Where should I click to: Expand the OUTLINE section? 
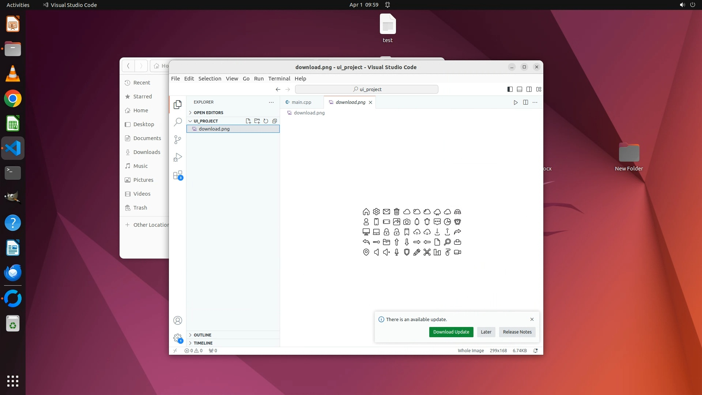(x=202, y=335)
